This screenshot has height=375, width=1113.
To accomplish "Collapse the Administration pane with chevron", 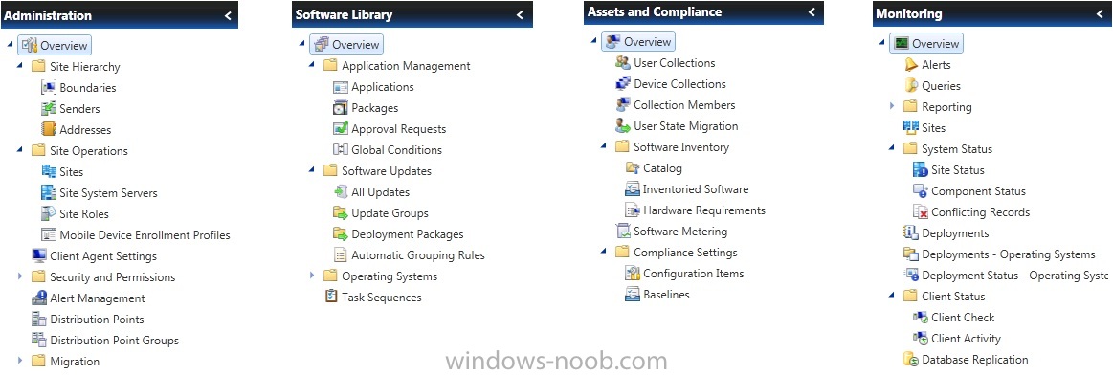I will coord(227,15).
